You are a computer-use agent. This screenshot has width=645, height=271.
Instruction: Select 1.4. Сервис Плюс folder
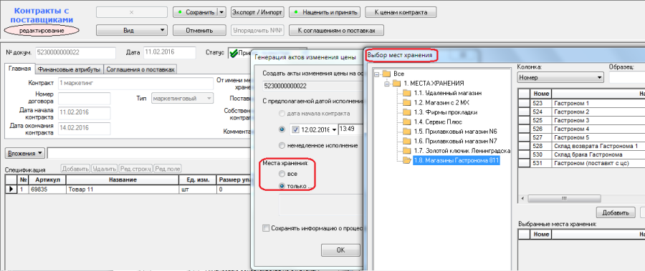pos(438,122)
